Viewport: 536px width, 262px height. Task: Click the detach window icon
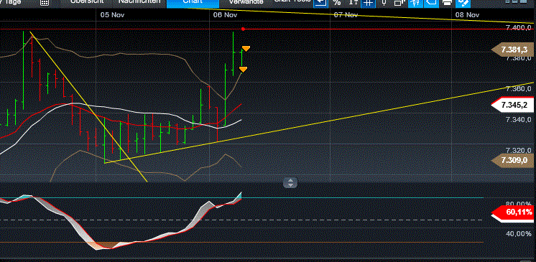(399, 3)
